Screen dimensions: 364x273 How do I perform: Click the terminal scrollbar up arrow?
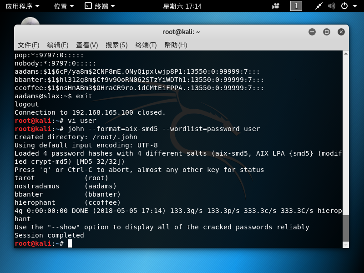pos(346,54)
